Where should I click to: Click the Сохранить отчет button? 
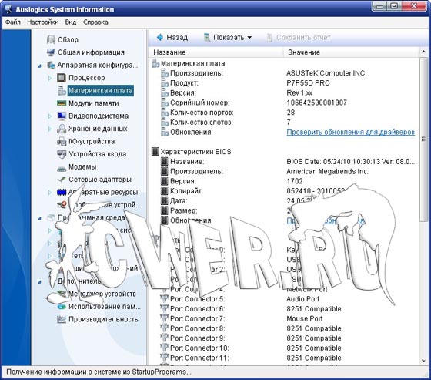[299, 38]
